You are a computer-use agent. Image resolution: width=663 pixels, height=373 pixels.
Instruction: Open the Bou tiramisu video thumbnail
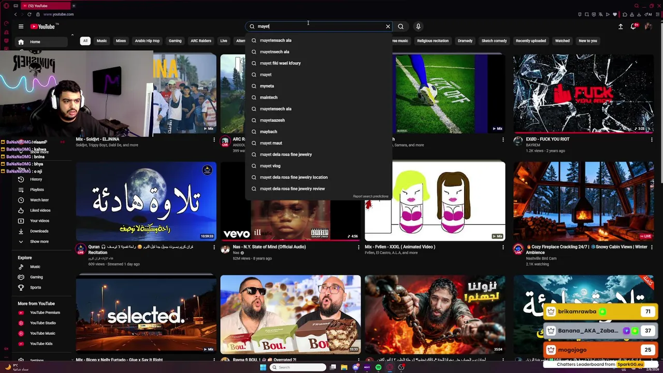click(x=290, y=314)
